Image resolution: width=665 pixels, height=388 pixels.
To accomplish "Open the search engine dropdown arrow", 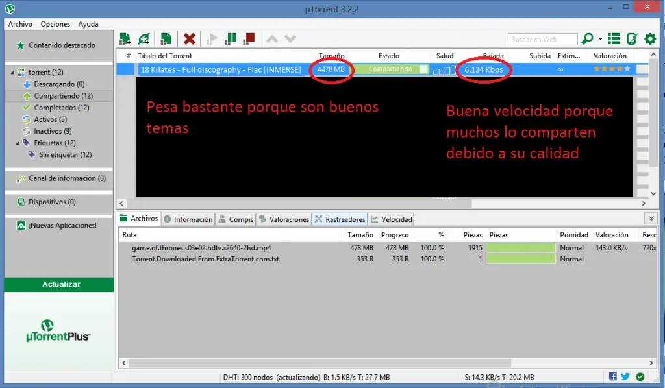I will [x=600, y=39].
